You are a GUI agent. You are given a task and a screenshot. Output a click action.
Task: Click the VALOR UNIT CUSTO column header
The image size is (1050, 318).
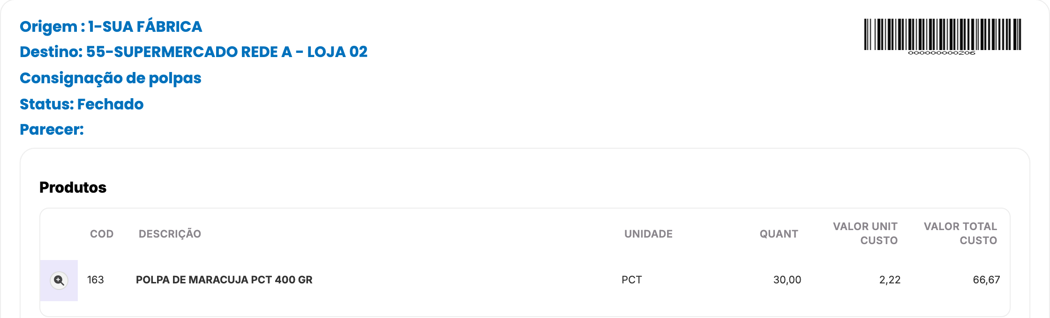865,233
